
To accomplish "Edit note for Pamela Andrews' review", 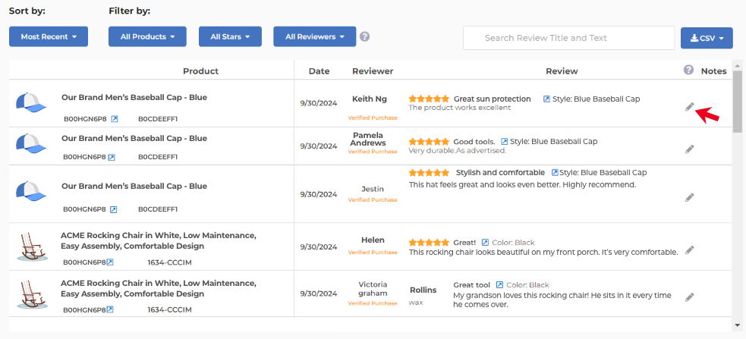I will coord(689,149).
